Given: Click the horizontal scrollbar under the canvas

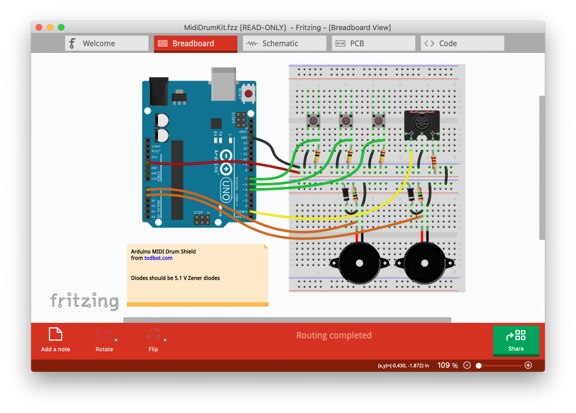Looking at the screenshot, I should click(287, 320).
